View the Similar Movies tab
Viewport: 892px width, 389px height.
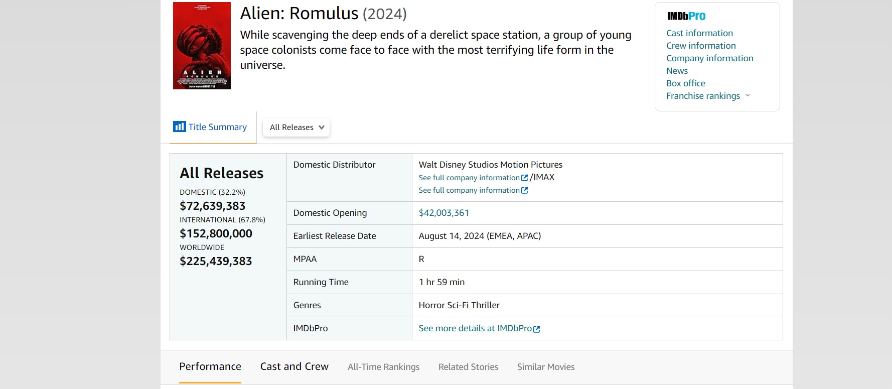pos(546,367)
